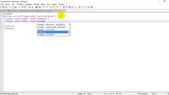
Task: Open the Encoding menu
Action: tap(20, 4)
